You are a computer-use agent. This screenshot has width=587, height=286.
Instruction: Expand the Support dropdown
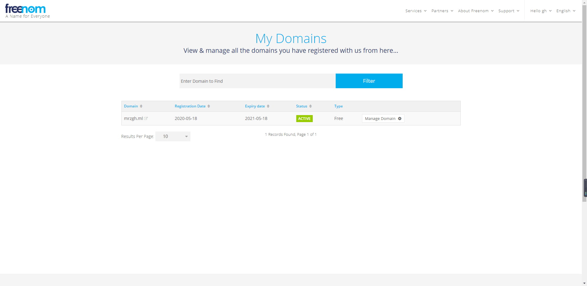508,11
